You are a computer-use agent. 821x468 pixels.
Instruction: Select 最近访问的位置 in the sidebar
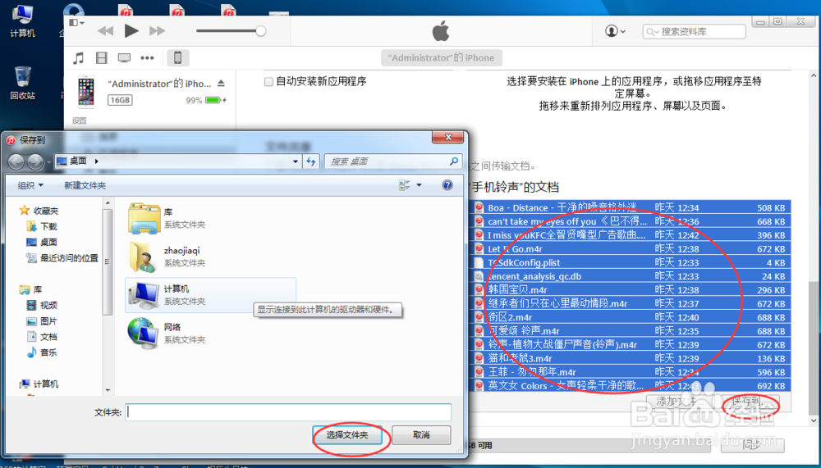(62, 258)
